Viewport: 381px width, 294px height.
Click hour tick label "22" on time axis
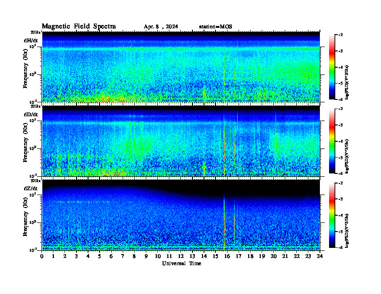296,256
